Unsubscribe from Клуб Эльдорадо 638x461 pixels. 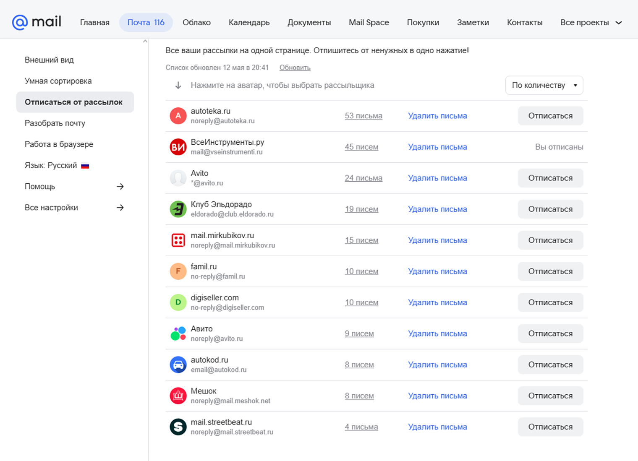(x=550, y=209)
